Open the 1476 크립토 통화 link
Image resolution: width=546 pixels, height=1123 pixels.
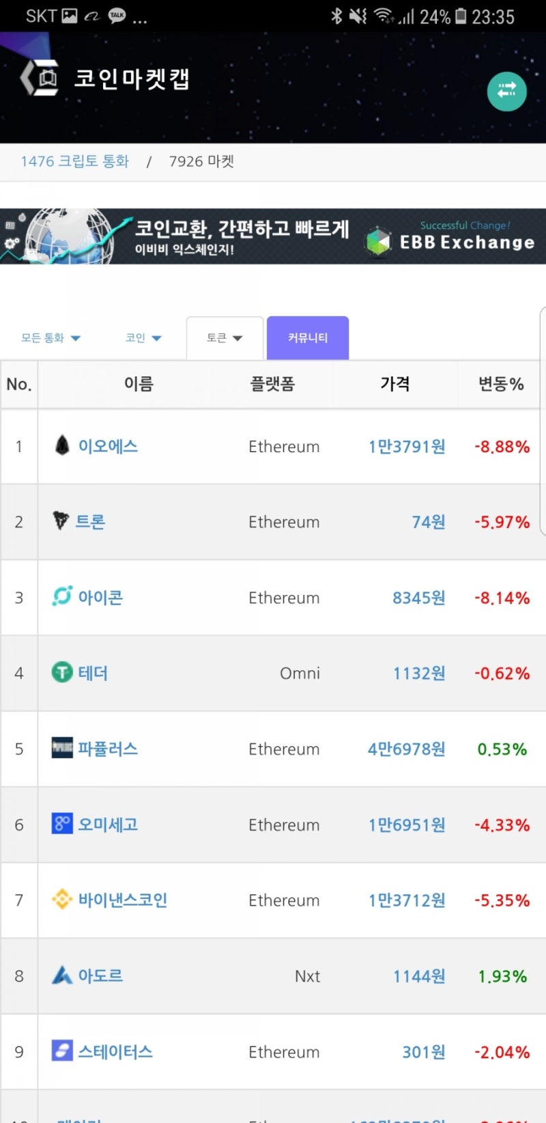[x=74, y=161]
